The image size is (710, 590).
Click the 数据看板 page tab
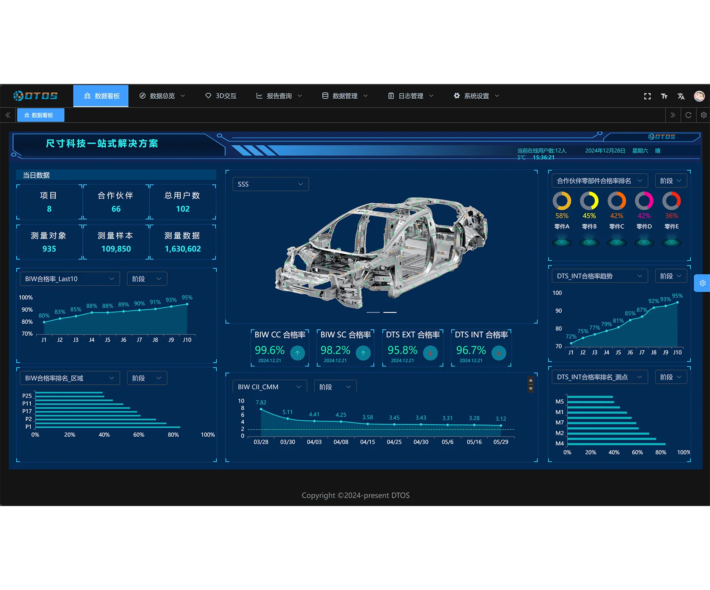41,115
